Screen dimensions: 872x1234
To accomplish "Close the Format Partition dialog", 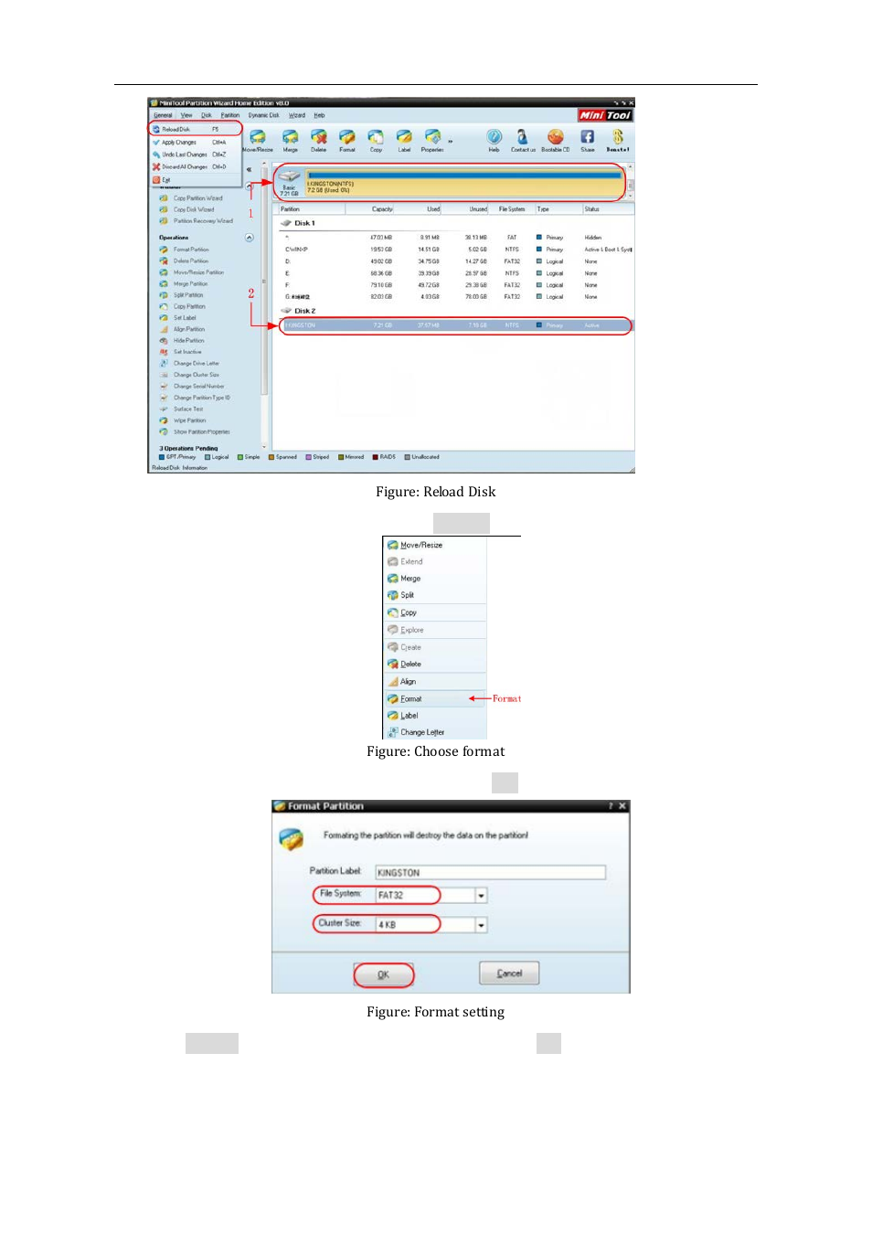I will tap(622, 806).
